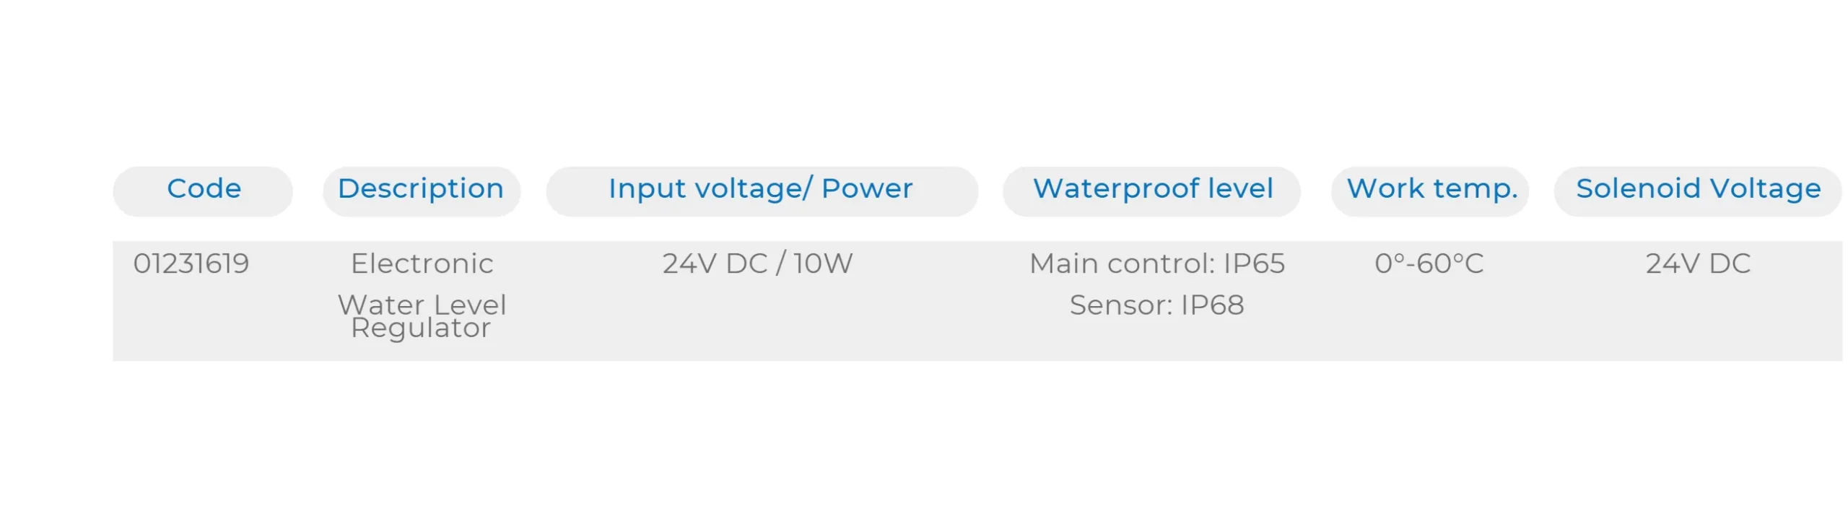The width and height of the screenshot is (1848, 527).
Task: Click the Sensor label
Action: [x=1121, y=305]
